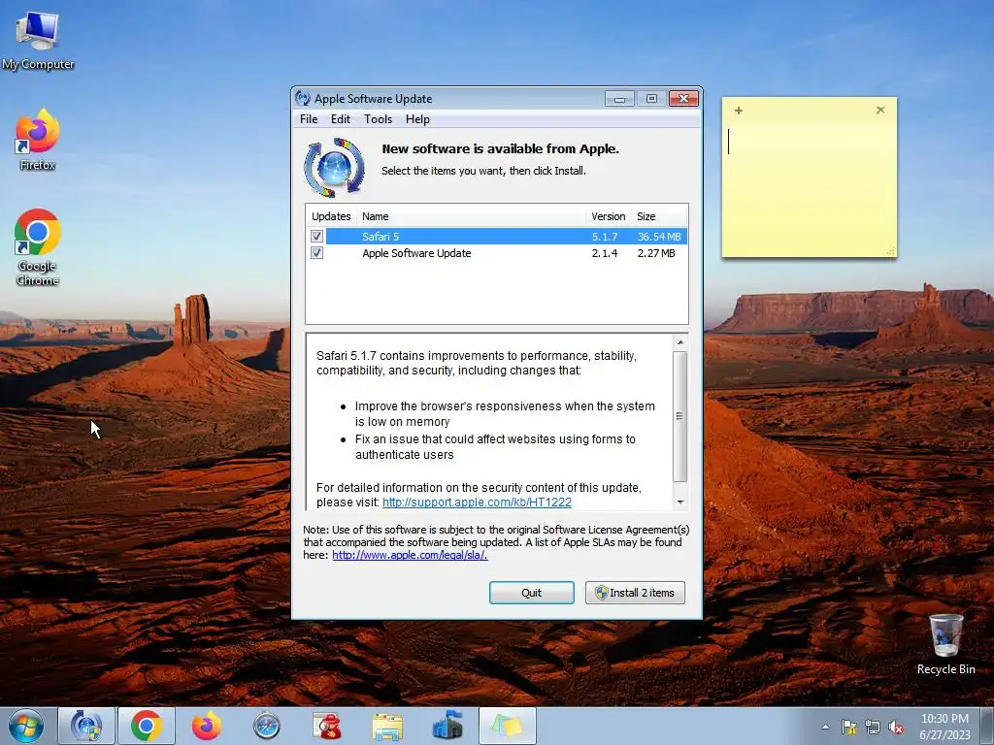
Task: Delete the sticky note with X
Action: click(x=880, y=111)
